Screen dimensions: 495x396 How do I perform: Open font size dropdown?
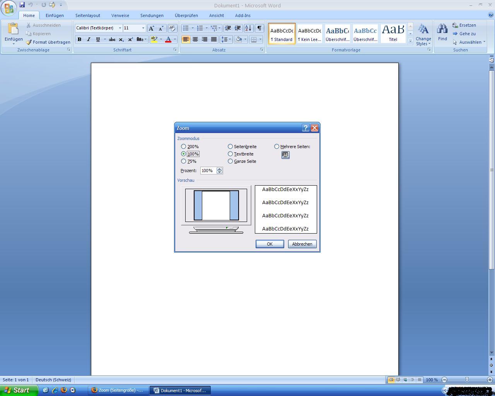click(x=143, y=28)
